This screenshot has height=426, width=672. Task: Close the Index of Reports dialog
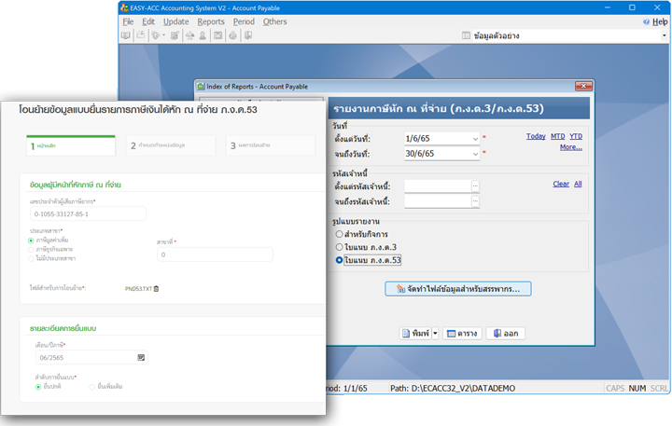pyautogui.click(x=583, y=87)
